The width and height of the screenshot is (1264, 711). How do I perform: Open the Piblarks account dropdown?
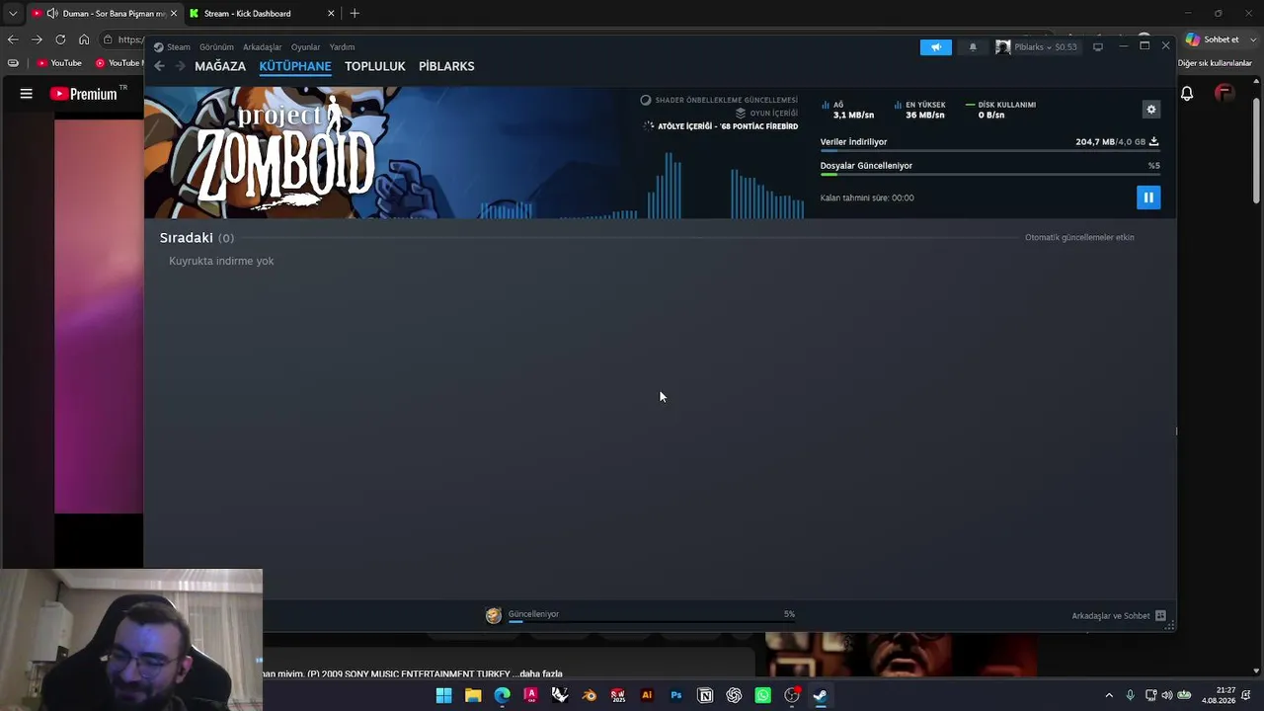point(1037,47)
